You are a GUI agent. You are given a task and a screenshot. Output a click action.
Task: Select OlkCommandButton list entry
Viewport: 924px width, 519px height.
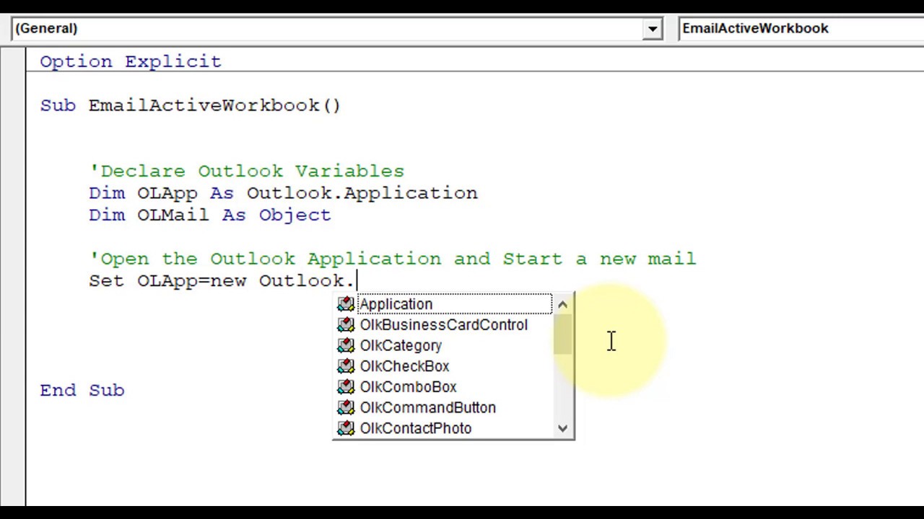pos(427,408)
